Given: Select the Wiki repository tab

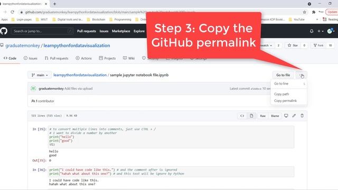Looking at the screenshot, I should [x=129, y=58].
